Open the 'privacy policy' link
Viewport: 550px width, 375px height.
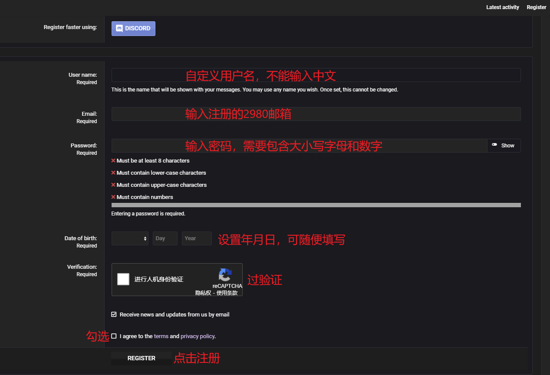click(198, 336)
